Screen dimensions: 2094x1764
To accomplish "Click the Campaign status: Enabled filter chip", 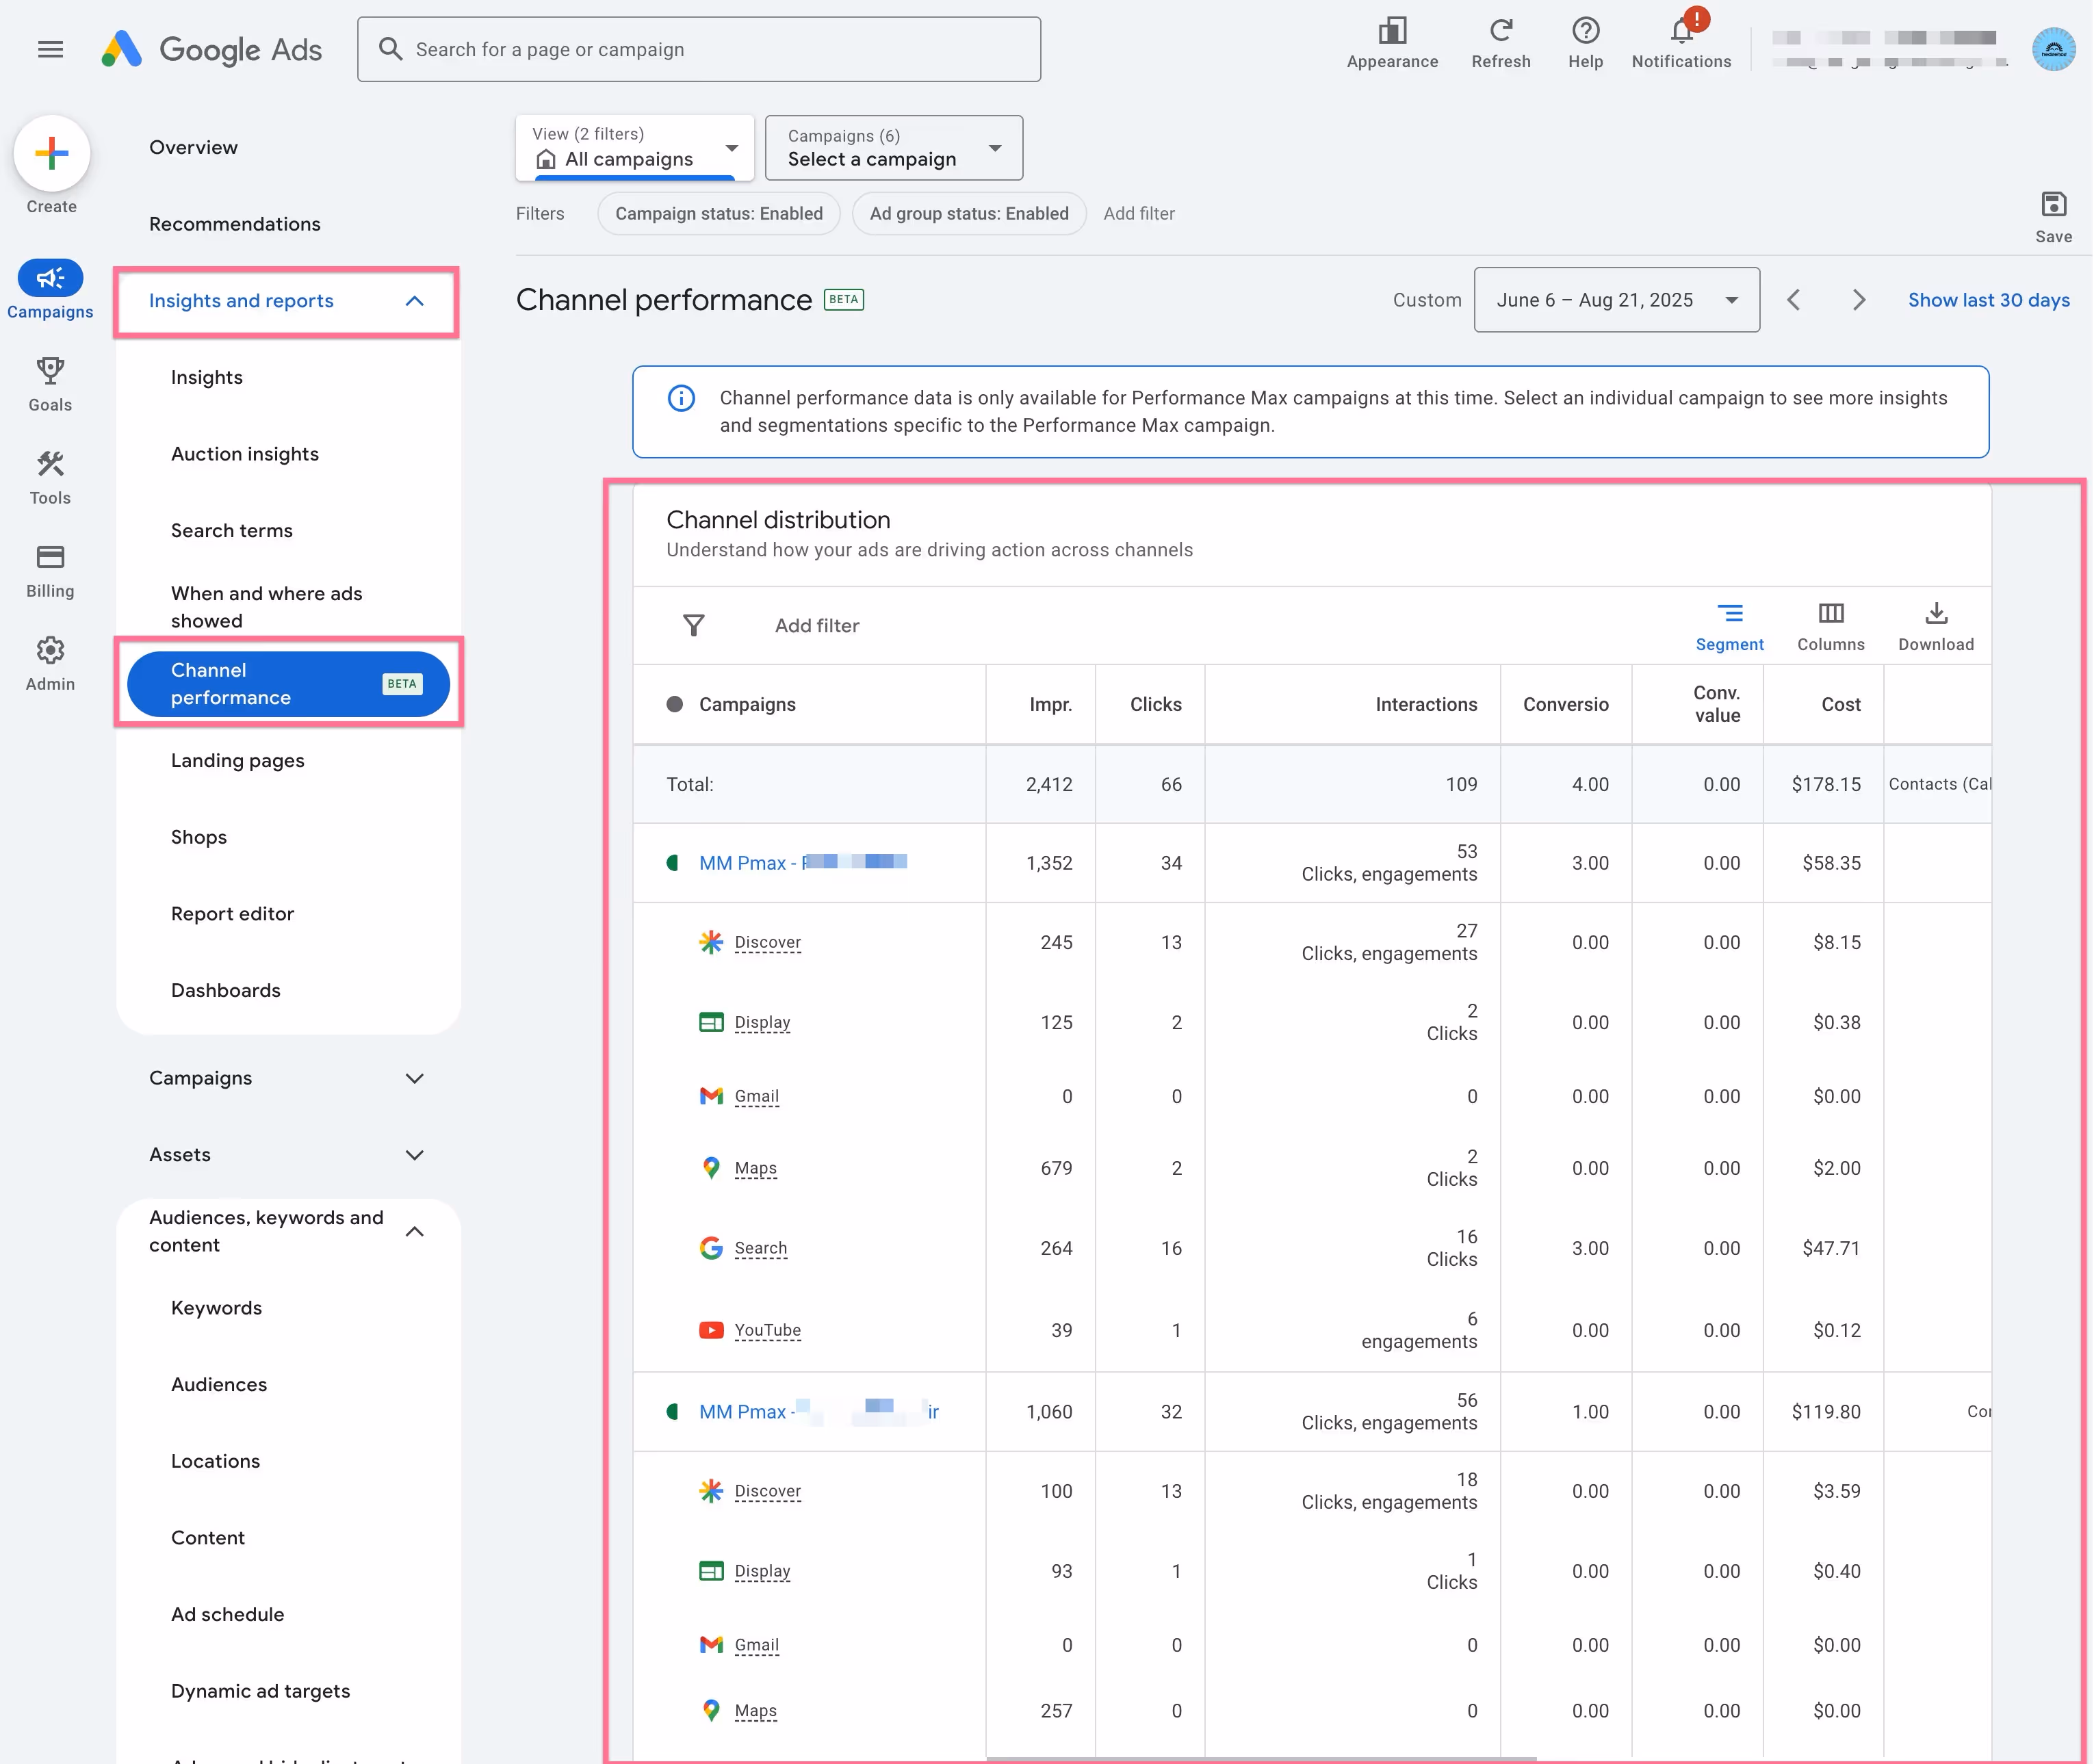I will 719,214.
